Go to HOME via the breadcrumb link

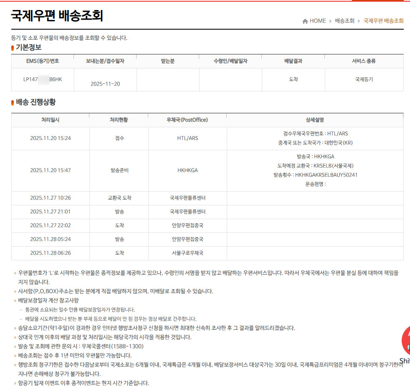317,21
